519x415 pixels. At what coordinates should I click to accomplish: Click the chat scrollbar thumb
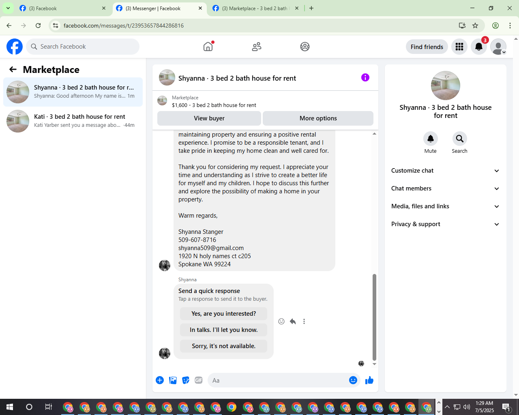pos(374,317)
